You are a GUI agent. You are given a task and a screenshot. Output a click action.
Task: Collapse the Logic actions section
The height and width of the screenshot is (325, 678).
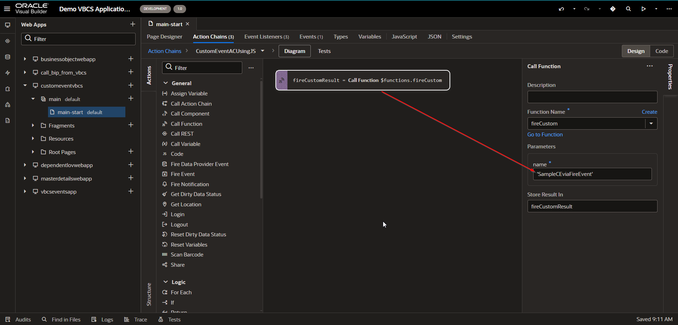coord(165,282)
